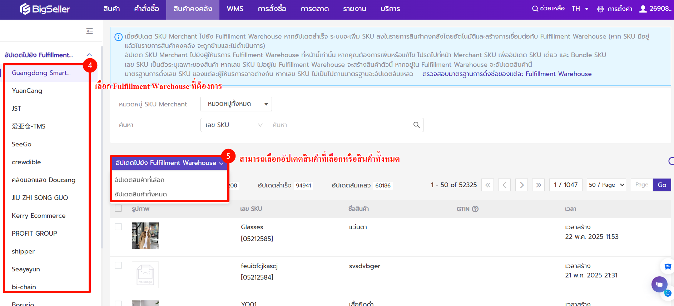Open the ตรวจสอบมาตรฐานการตั้งชื่อ Fulfillment Warehouse link
The height and width of the screenshot is (306, 674).
click(507, 74)
